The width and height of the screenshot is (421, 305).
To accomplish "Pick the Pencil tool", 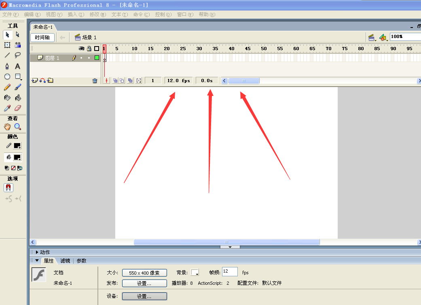I will [7, 87].
